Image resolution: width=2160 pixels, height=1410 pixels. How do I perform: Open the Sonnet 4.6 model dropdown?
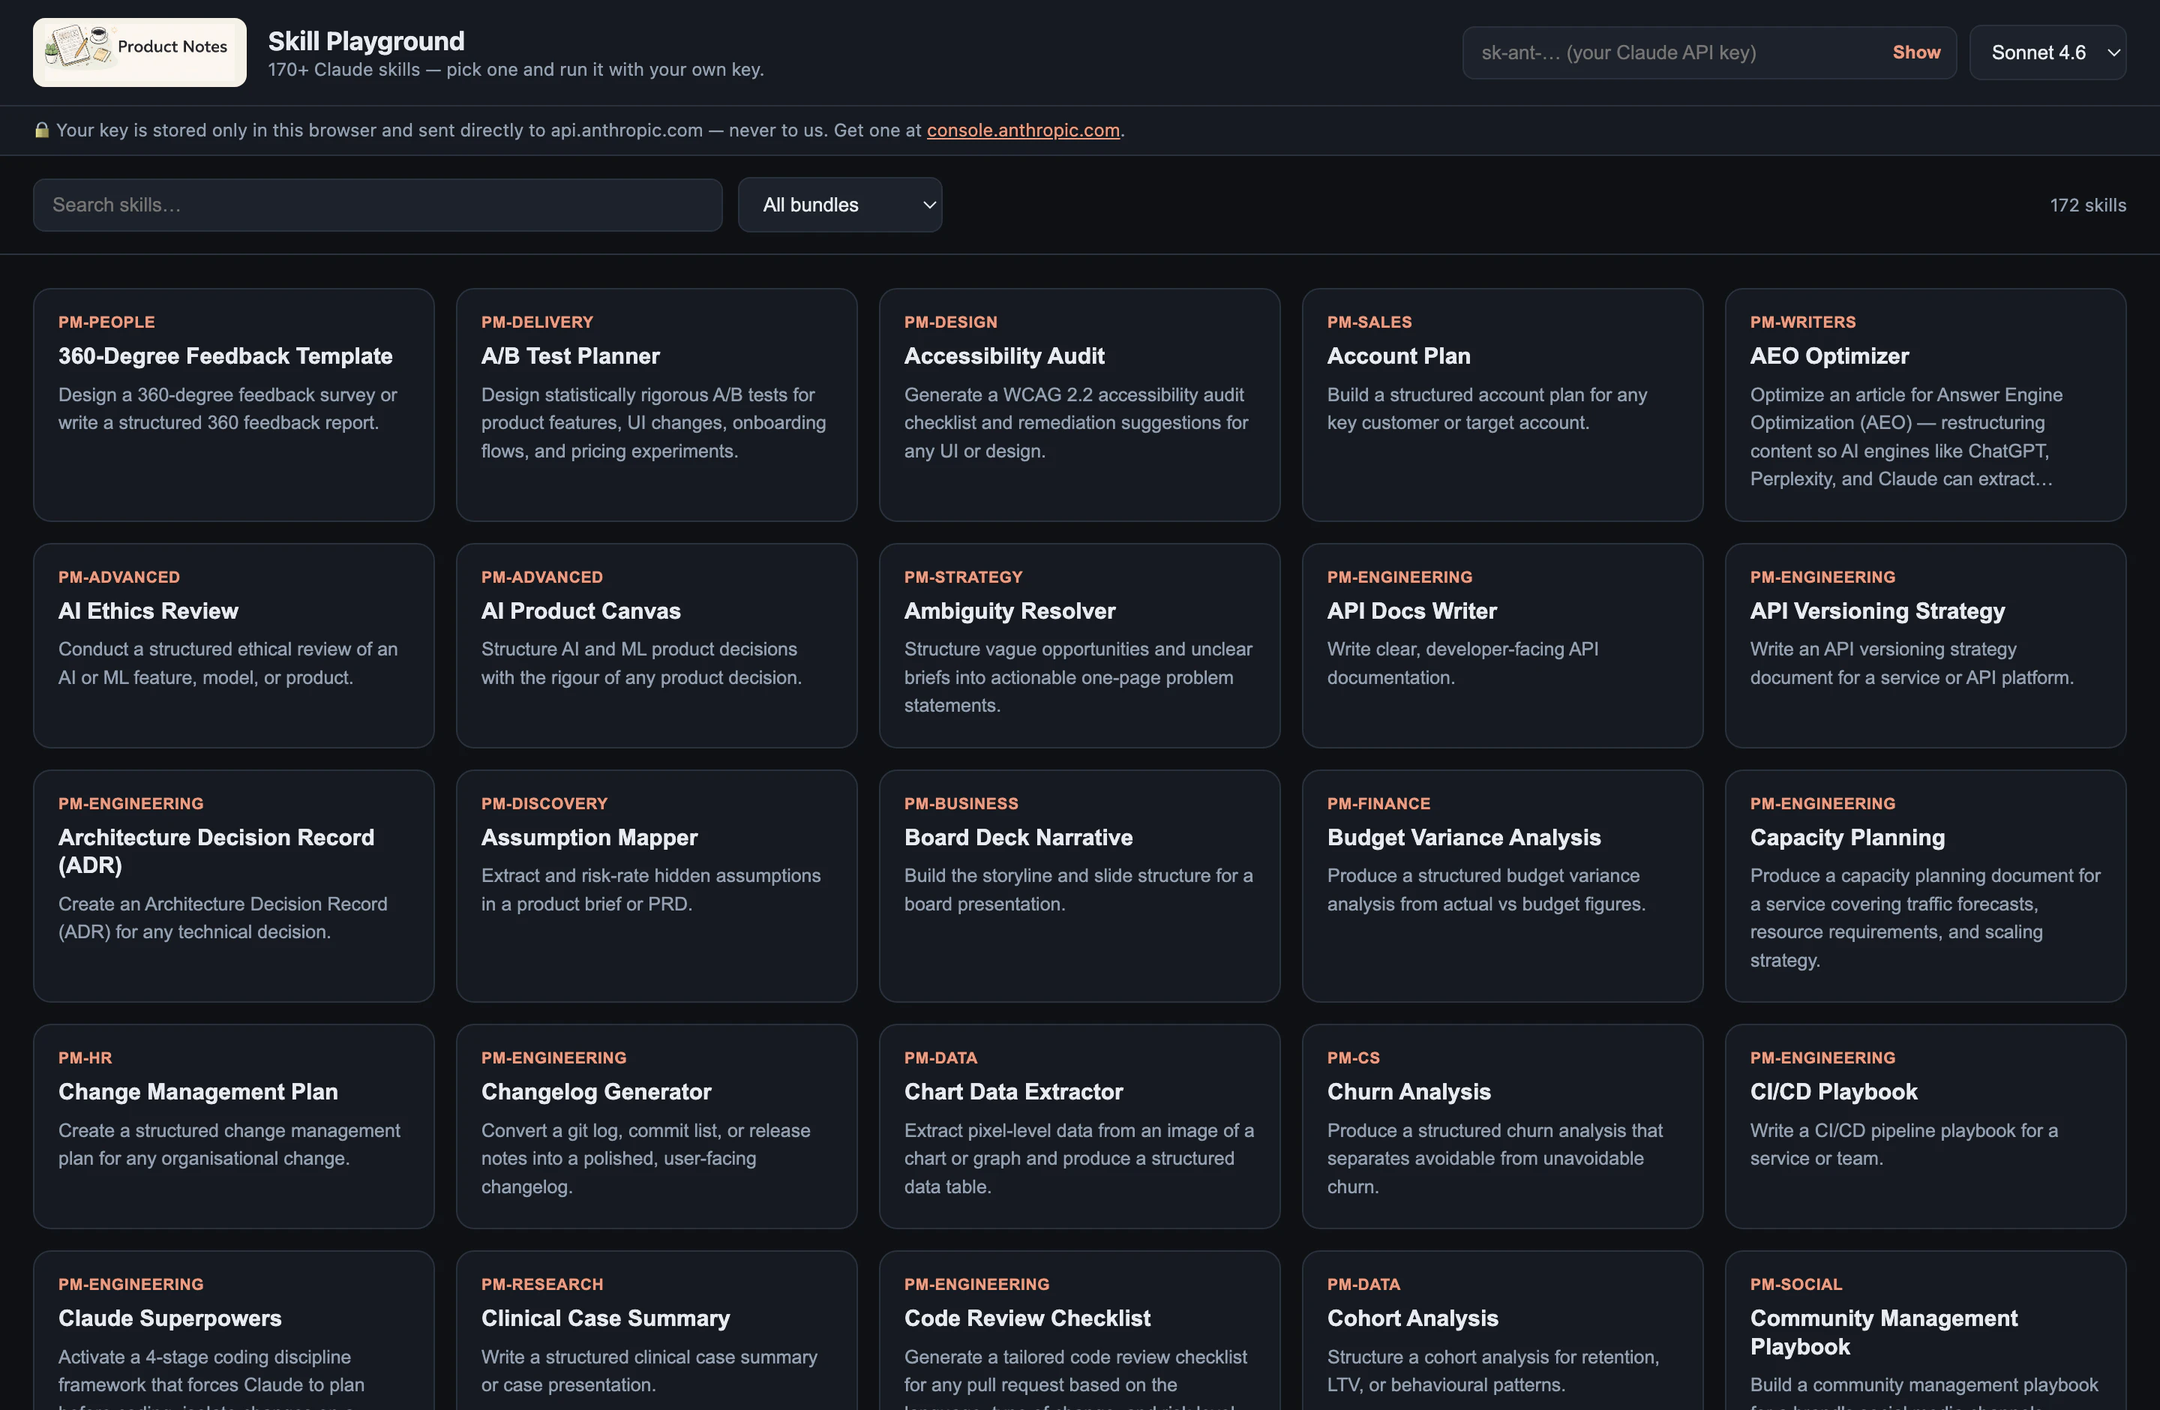tap(2047, 52)
